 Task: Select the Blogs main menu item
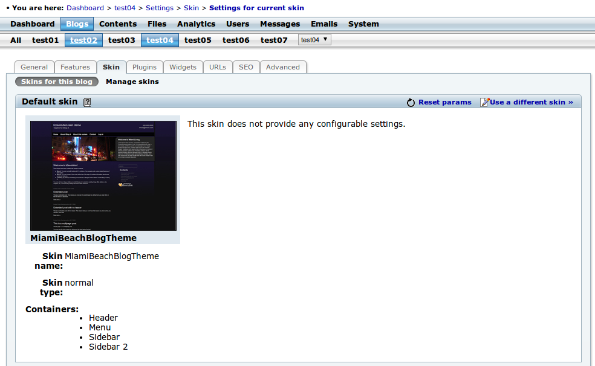pos(77,24)
